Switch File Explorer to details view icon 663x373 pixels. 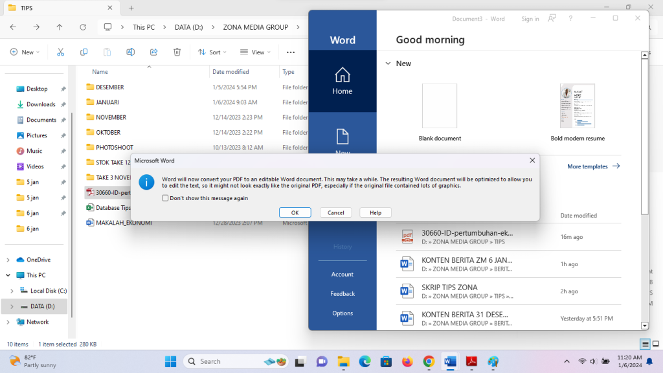[x=645, y=345]
